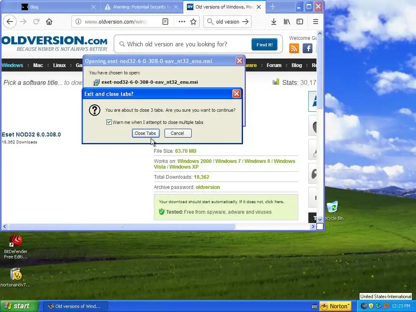
Task: Click the Firefox search box with 'old vesion'
Action: tap(227, 22)
